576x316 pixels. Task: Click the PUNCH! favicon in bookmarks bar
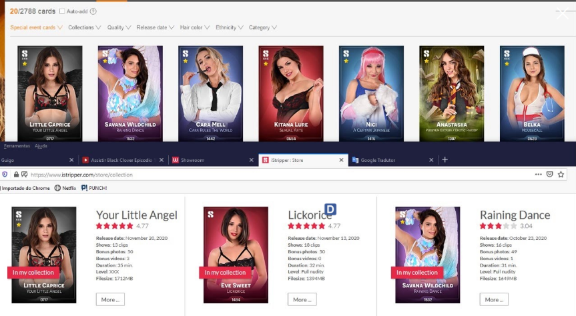(x=84, y=188)
